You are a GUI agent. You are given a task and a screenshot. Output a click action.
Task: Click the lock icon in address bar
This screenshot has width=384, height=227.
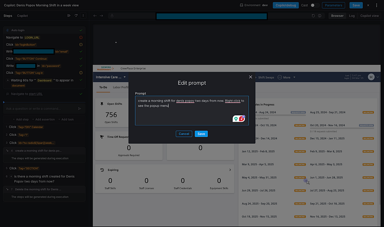pyautogui.click(x=112, y=16)
